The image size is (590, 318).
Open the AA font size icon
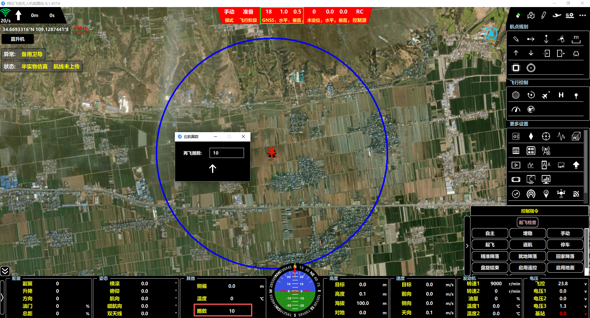coord(546,165)
